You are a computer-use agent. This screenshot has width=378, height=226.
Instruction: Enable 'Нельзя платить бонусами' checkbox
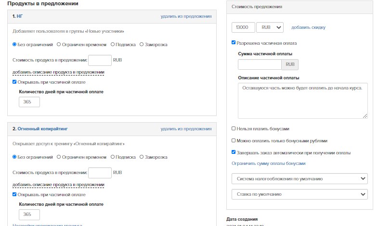pos(234,128)
